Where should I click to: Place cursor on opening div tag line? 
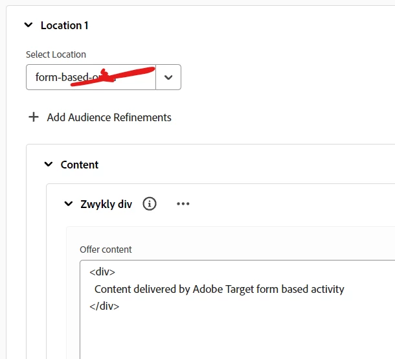(102, 272)
